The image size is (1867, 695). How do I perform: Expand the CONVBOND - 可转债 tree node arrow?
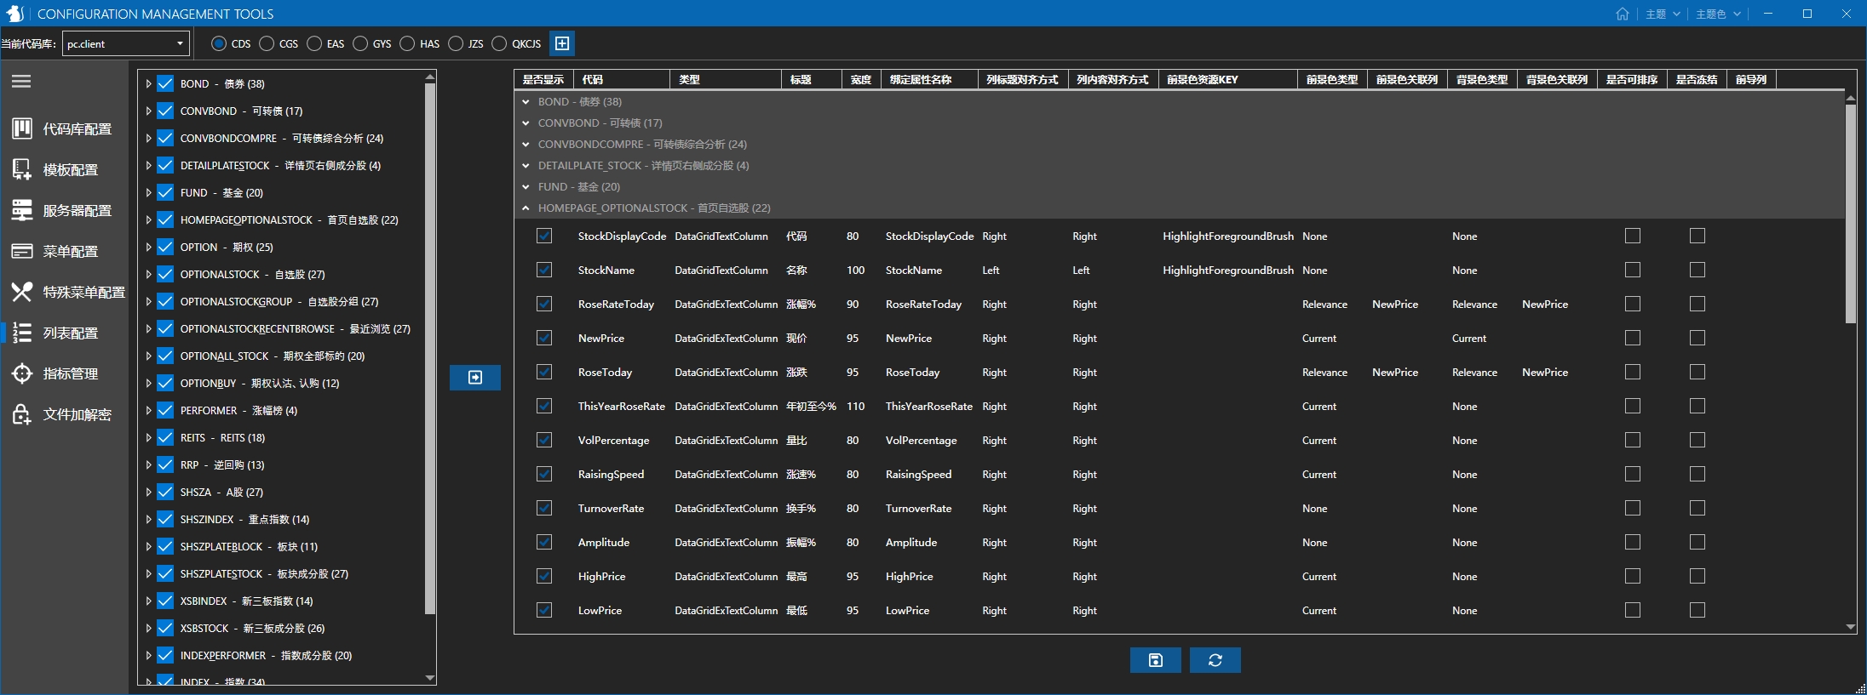click(x=148, y=111)
